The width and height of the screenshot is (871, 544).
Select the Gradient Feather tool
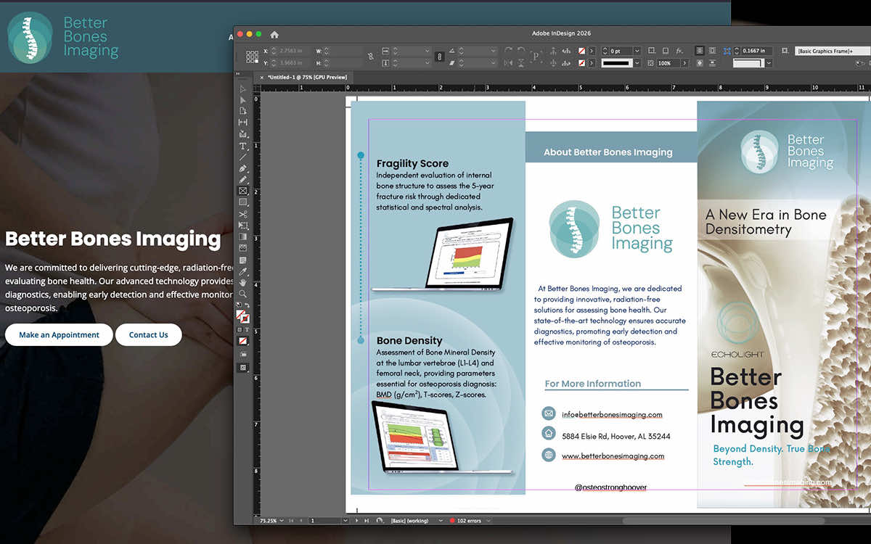click(243, 248)
